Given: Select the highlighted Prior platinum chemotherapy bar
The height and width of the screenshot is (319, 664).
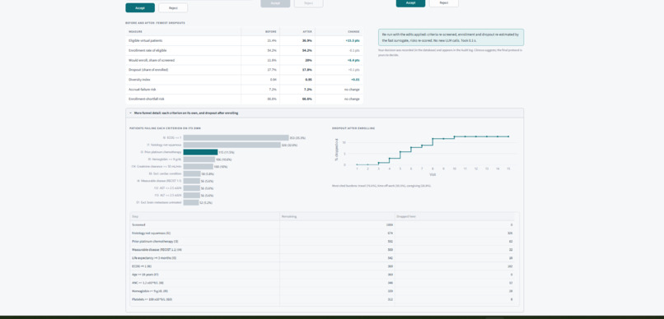Looking at the screenshot, I should [200, 152].
